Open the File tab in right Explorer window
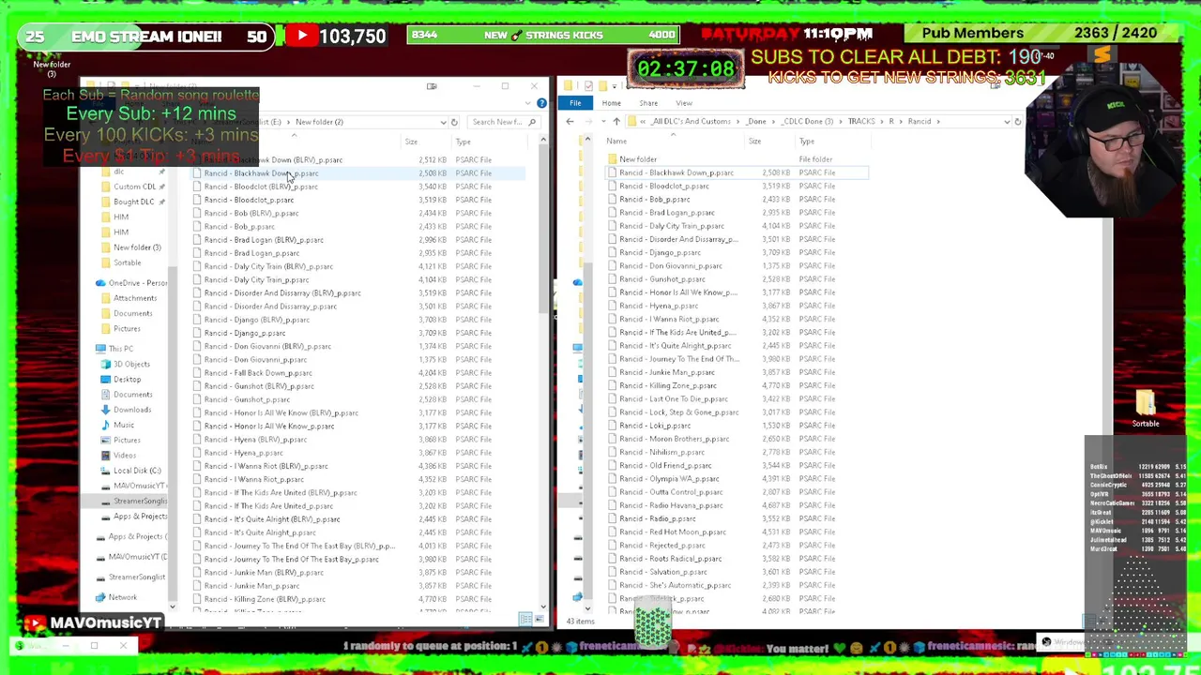Viewport: 1201px width, 675px height. pyautogui.click(x=575, y=103)
